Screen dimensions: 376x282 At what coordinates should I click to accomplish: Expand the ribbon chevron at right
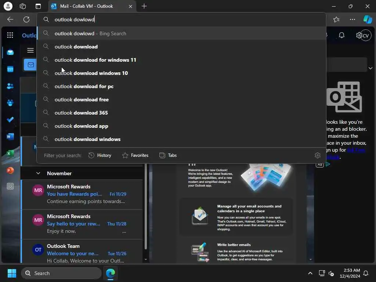370,68
